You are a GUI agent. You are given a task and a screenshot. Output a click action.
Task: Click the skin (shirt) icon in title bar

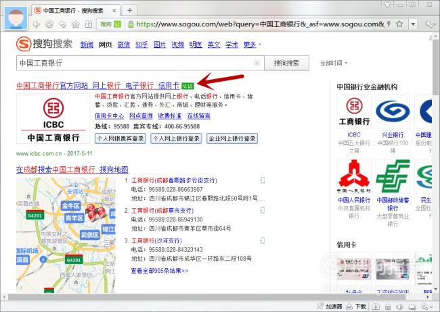click(387, 4)
